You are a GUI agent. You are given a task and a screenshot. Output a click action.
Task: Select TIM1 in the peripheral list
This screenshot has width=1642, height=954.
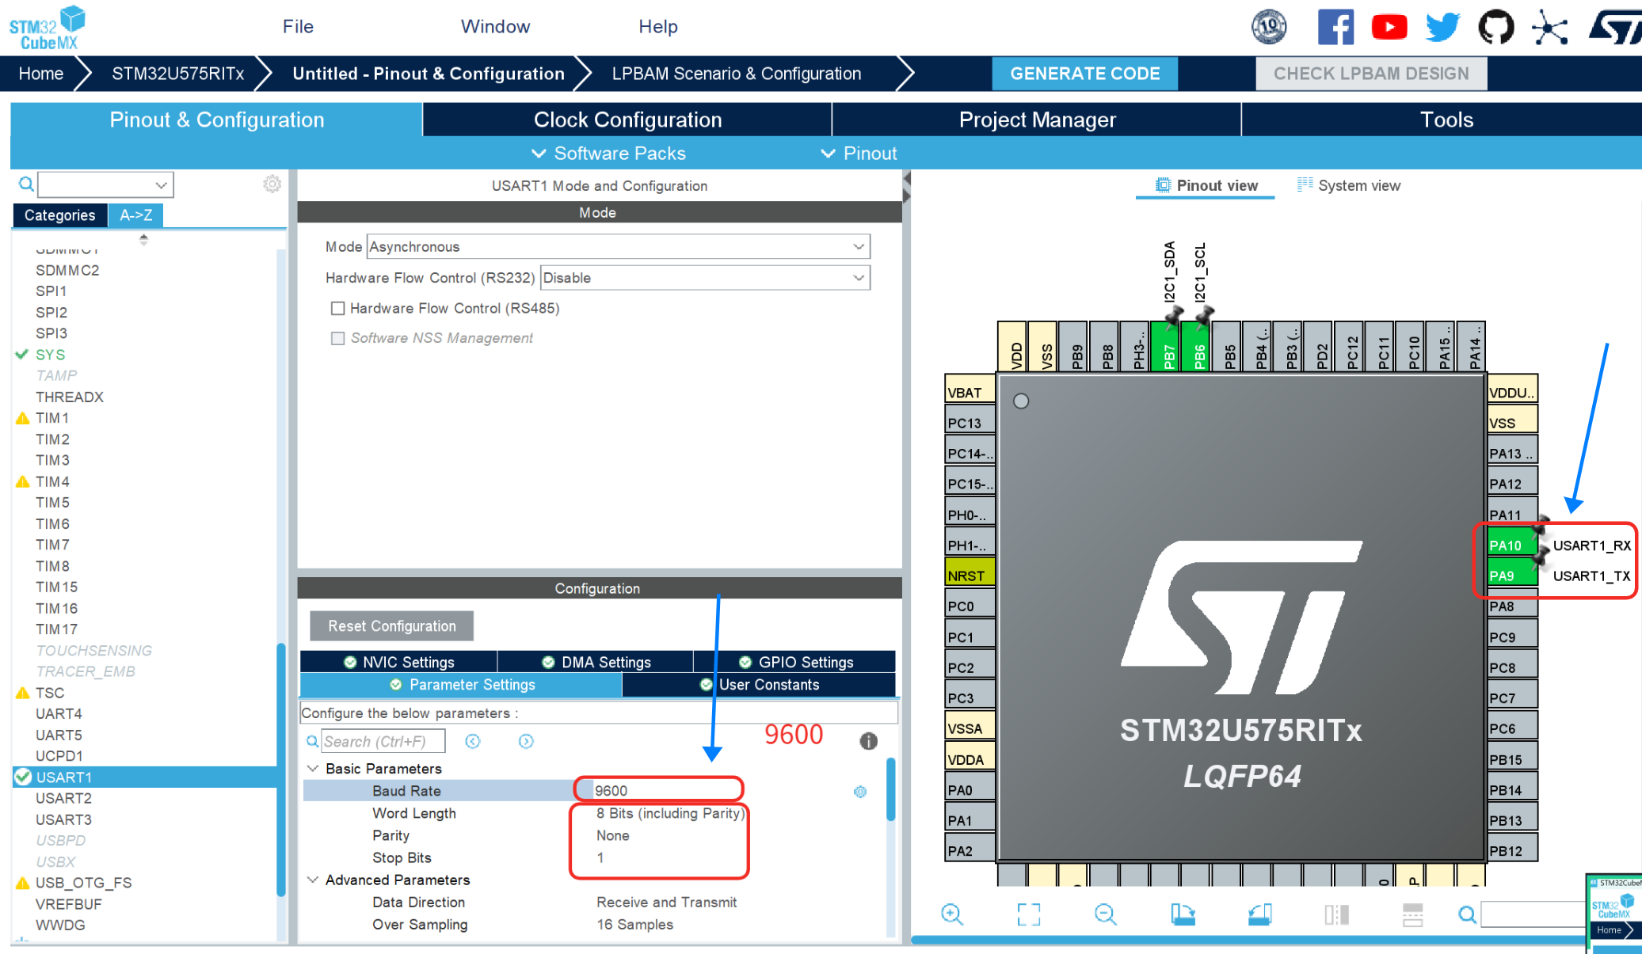pyautogui.click(x=52, y=418)
